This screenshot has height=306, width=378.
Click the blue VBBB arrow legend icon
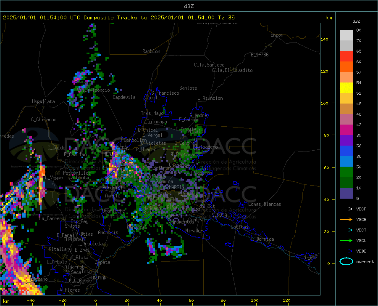(346, 251)
